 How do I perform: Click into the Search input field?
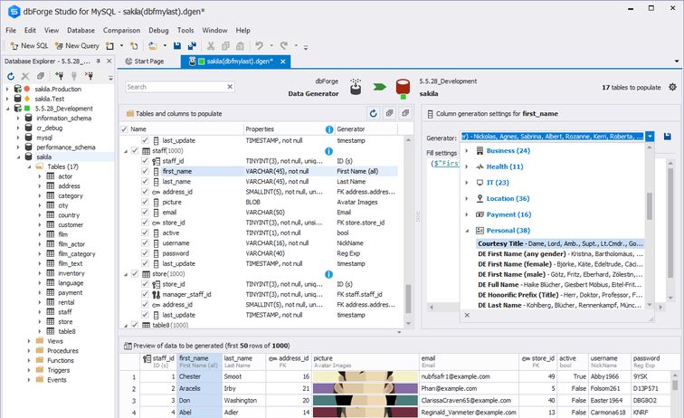click(x=176, y=87)
